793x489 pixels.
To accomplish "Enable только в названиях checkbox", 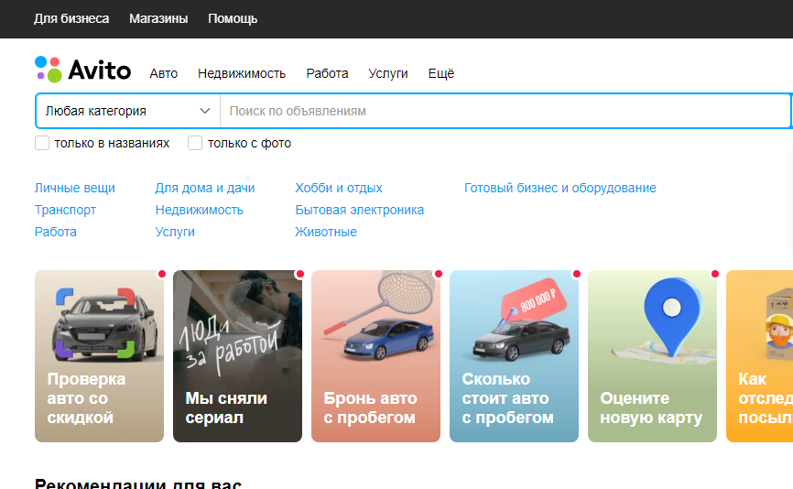I will 42,143.
